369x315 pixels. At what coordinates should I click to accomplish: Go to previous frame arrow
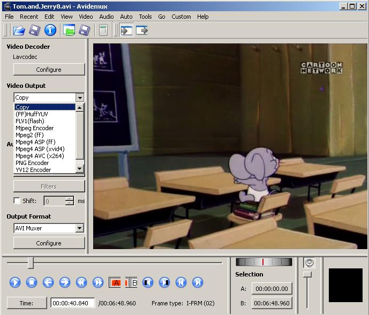pyautogui.click(x=48, y=282)
